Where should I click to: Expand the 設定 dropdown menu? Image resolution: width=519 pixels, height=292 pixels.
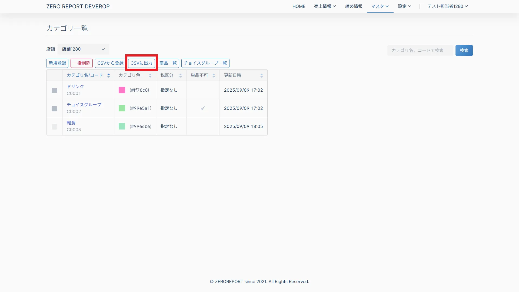click(x=404, y=6)
